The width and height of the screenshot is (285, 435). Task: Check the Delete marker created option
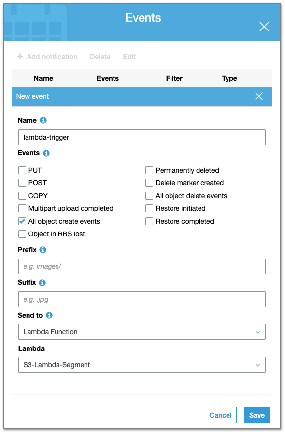click(x=149, y=183)
